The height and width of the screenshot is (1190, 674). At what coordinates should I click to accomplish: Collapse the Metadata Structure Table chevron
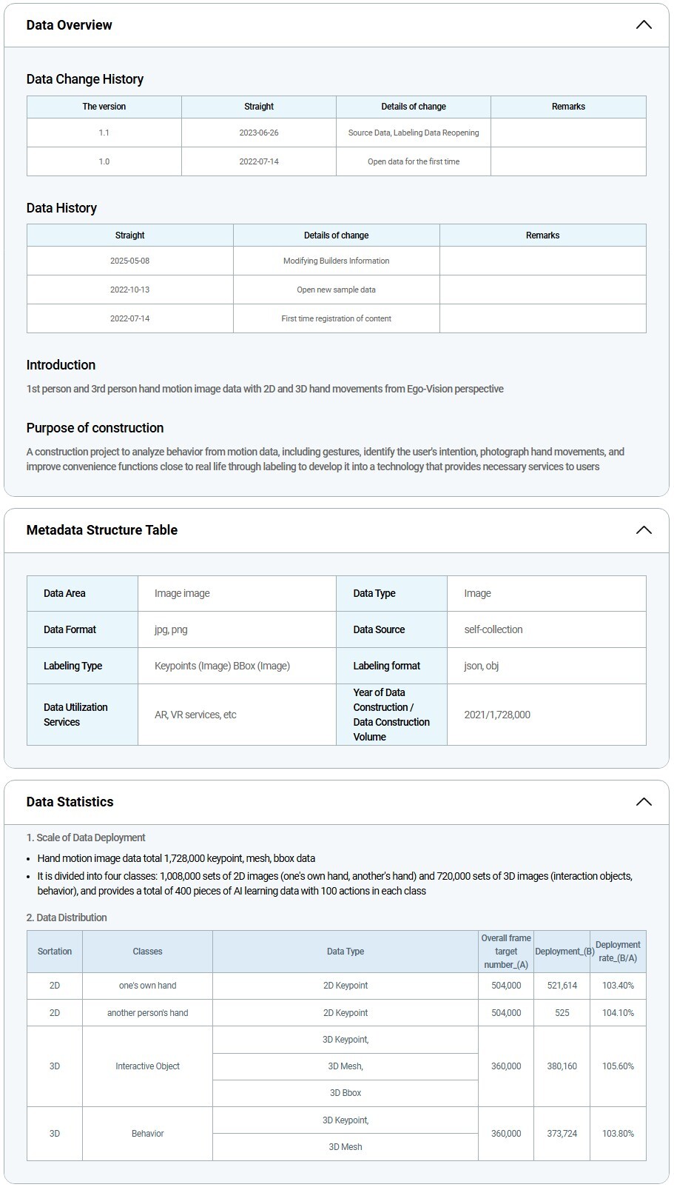pos(644,530)
